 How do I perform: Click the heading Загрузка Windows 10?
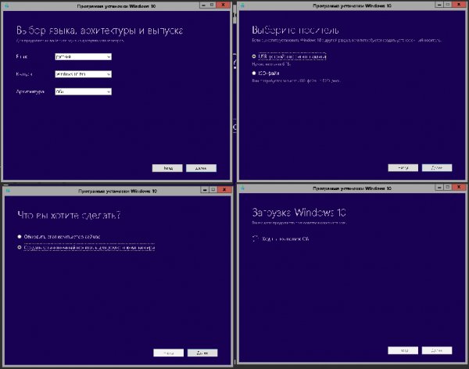[299, 213]
